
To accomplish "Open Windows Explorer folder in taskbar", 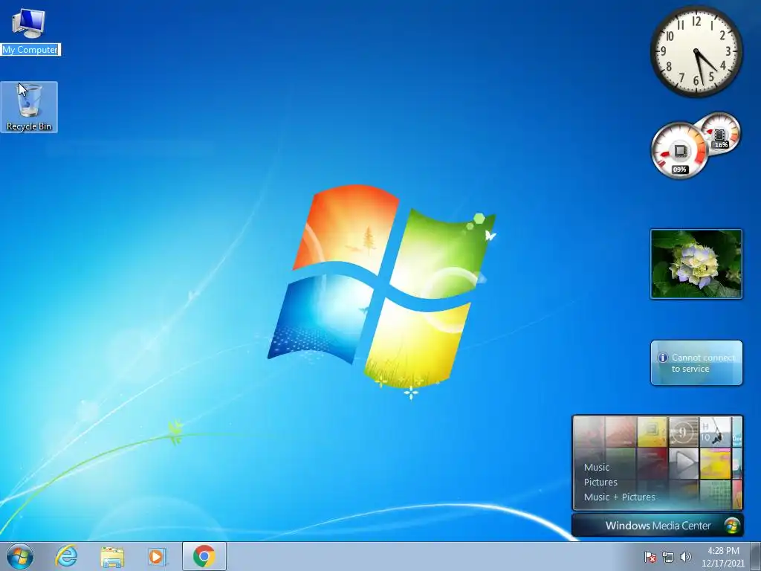I will coord(112,556).
